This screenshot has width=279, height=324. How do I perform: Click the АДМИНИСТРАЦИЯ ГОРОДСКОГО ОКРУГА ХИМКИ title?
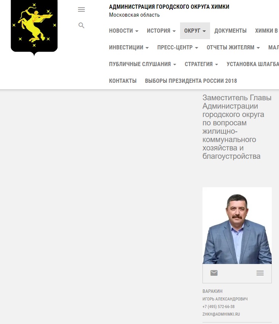(x=169, y=7)
